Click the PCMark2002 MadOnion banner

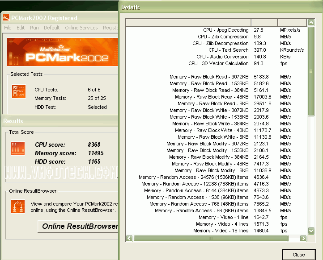[x=63, y=52]
